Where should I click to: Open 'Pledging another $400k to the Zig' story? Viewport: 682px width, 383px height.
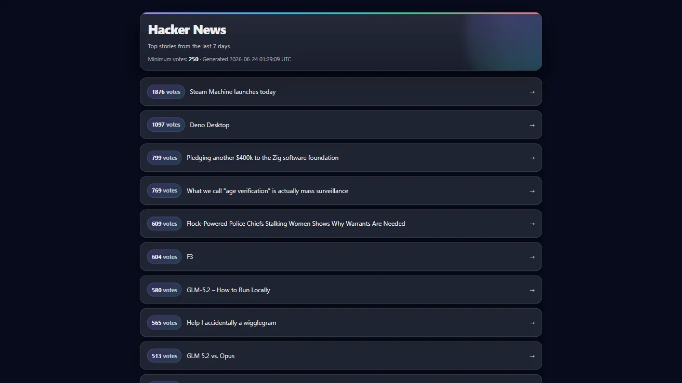263,158
